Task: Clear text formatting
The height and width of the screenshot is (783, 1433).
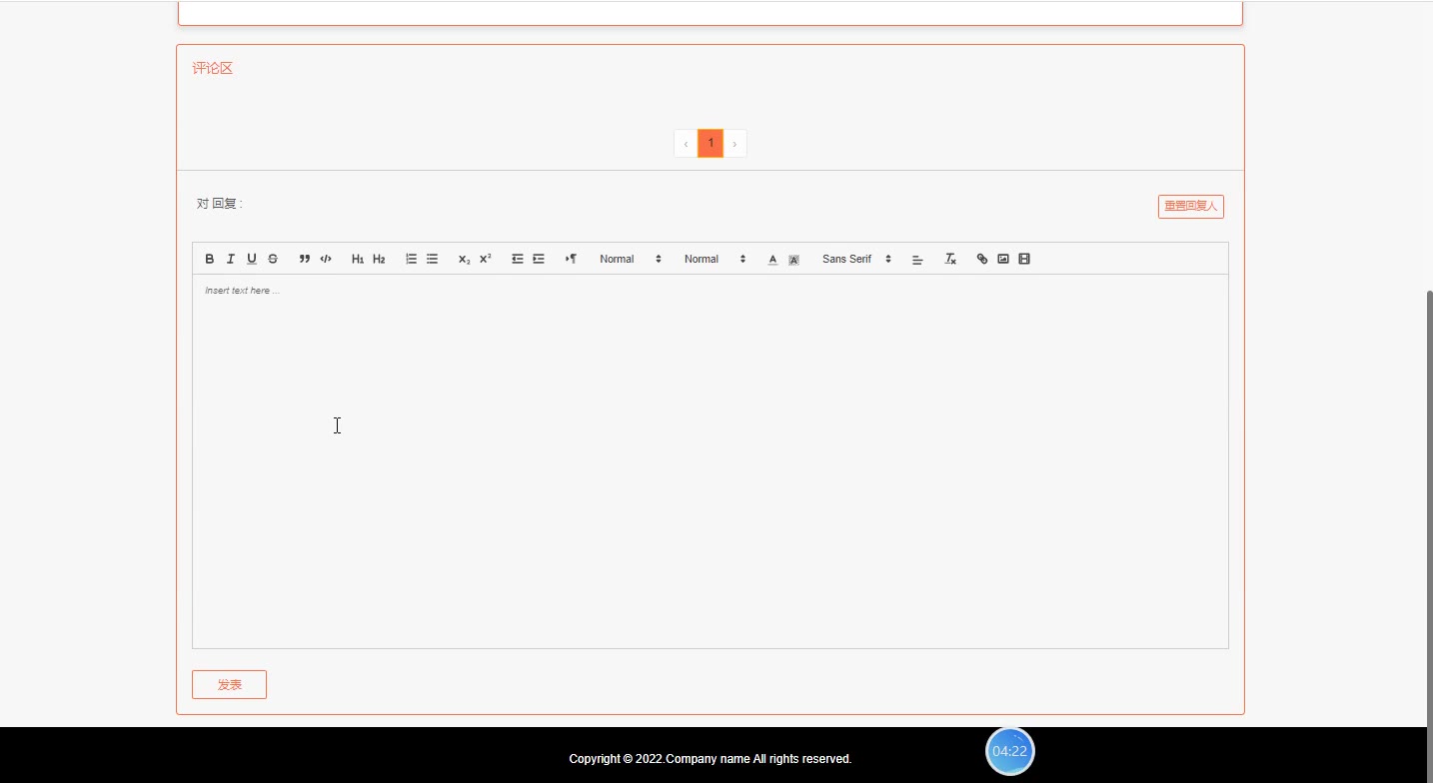Action: [950, 259]
